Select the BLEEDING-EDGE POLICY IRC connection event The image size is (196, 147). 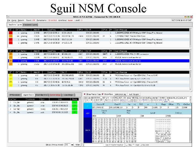[99, 54]
